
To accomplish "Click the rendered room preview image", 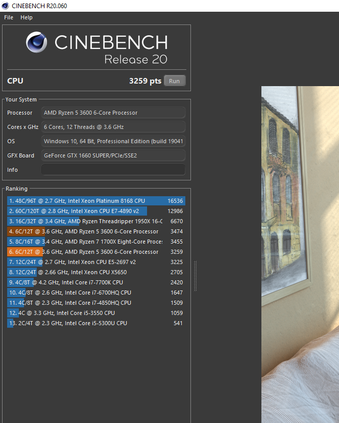I will 300,254.
